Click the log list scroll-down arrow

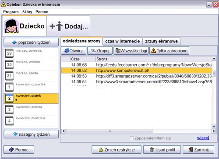click(214, 126)
